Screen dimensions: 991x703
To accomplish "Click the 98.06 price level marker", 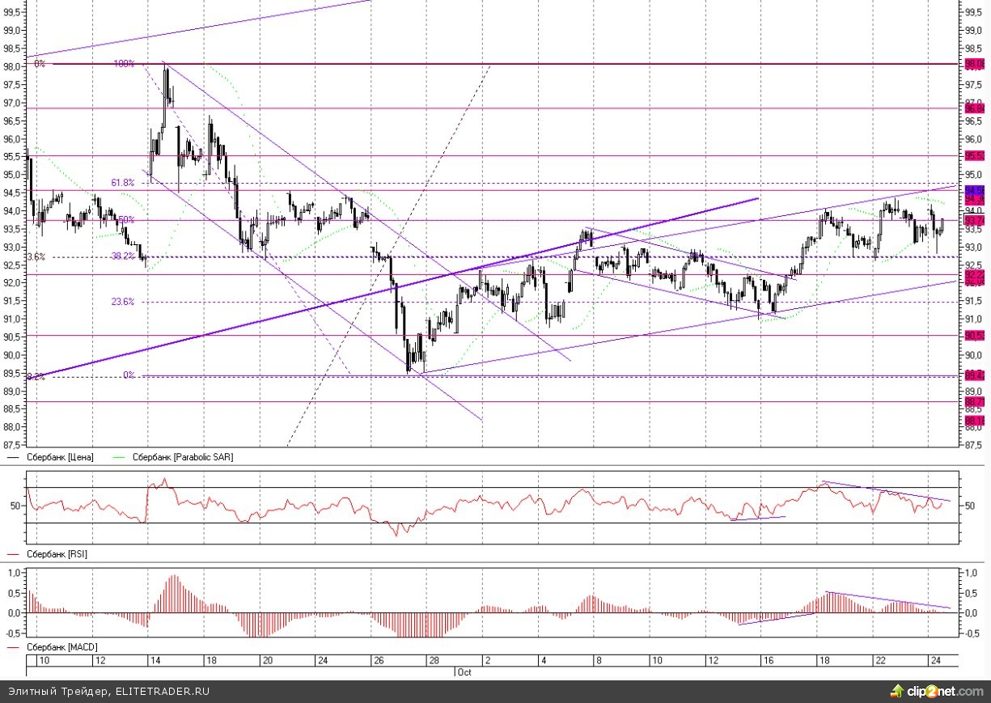I will [973, 63].
